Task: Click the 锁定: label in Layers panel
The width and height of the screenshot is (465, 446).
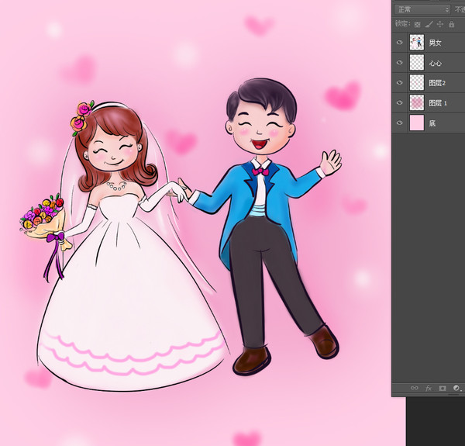Action: click(x=403, y=24)
